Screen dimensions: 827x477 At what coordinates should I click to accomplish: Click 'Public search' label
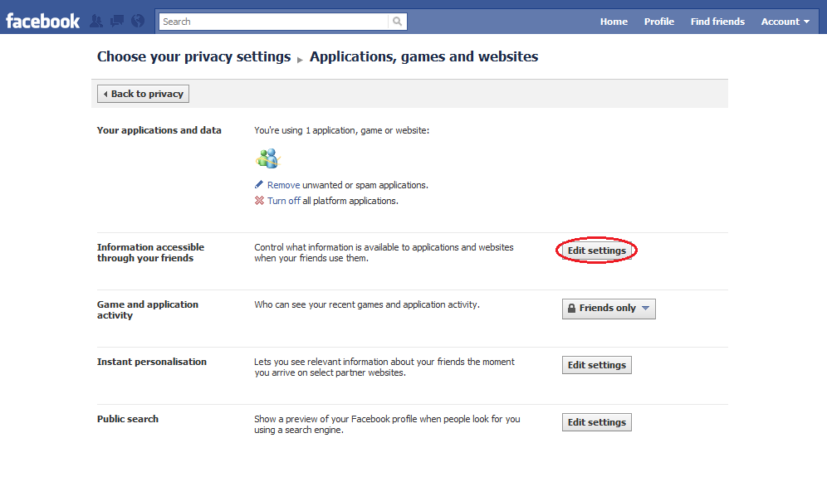click(x=128, y=419)
